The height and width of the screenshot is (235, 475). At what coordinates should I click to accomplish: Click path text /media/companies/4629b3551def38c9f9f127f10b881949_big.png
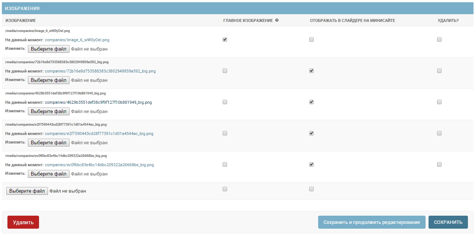pos(55,93)
